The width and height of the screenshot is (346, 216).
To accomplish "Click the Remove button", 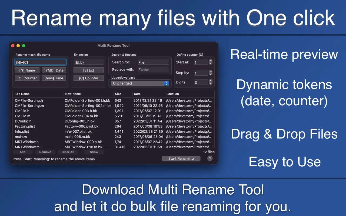I will [x=45, y=152].
